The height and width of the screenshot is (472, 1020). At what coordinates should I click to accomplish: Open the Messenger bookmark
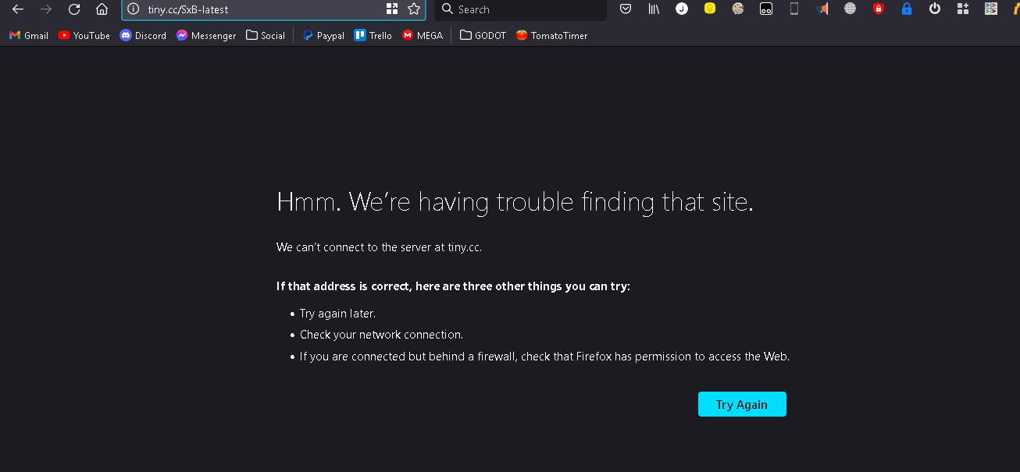point(206,35)
